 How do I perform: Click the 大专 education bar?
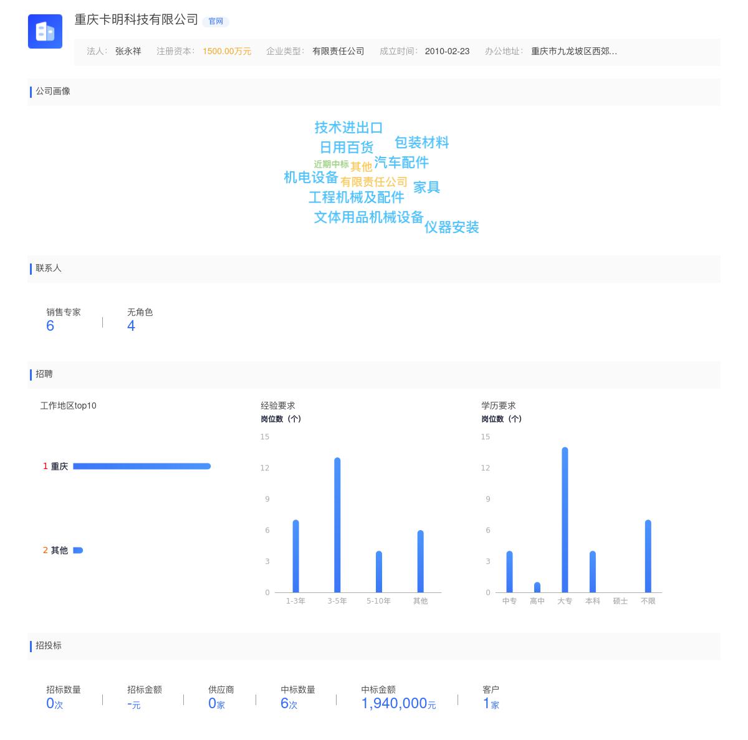pos(565,519)
